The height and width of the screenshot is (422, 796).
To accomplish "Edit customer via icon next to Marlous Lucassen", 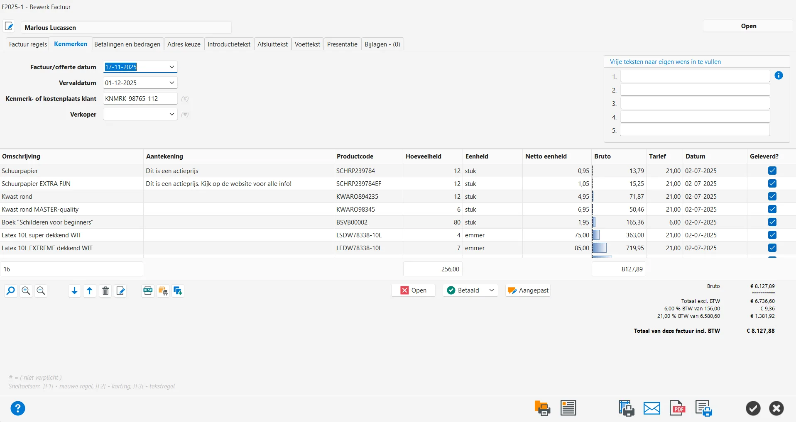I will click(x=9, y=27).
